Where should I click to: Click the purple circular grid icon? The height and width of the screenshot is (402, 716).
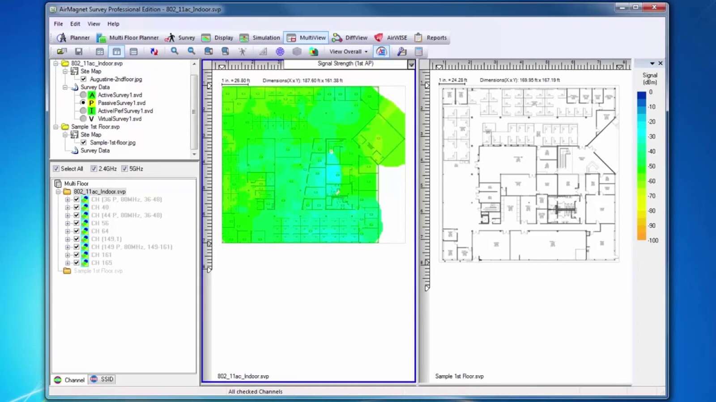click(280, 51)
